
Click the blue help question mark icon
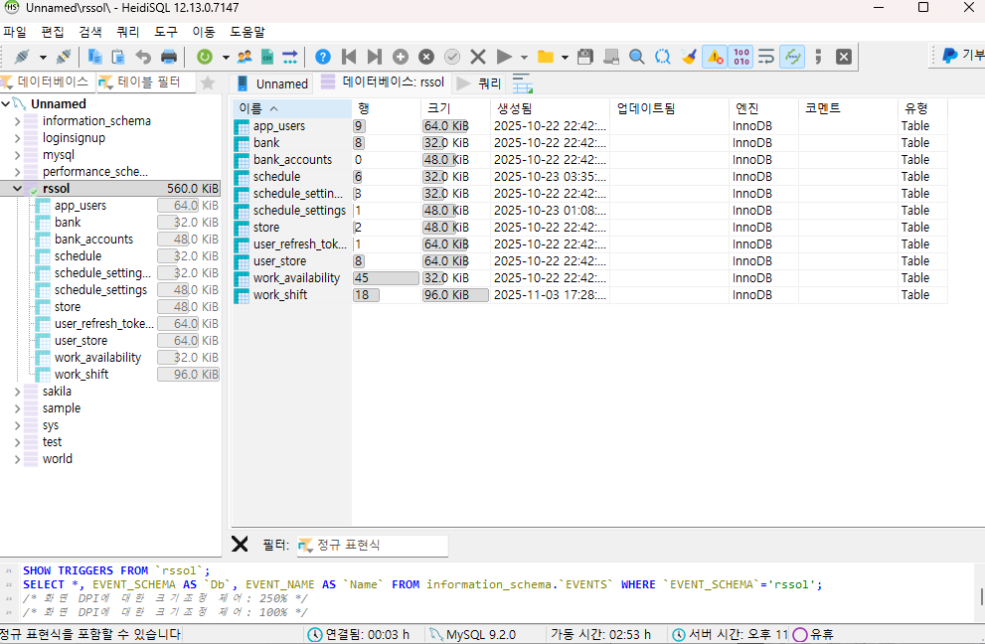pos(323,57)
